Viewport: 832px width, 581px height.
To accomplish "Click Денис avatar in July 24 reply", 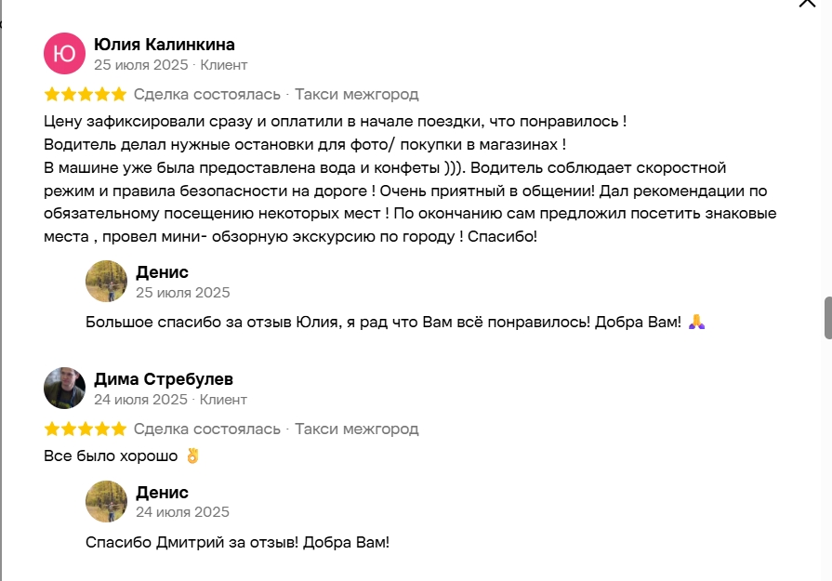I will (x=106, y=501).
